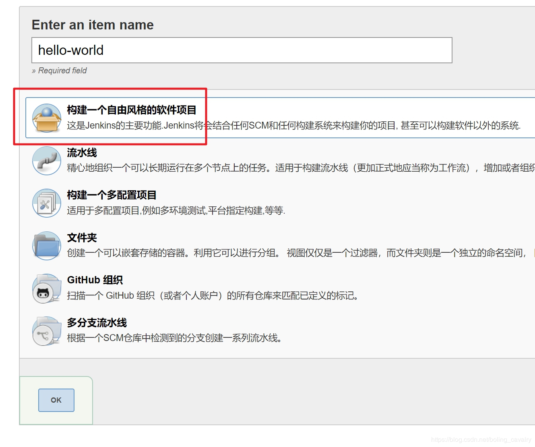Click description 扫描一个 GitHub 组织
The image size is (535, 447).
213,295
